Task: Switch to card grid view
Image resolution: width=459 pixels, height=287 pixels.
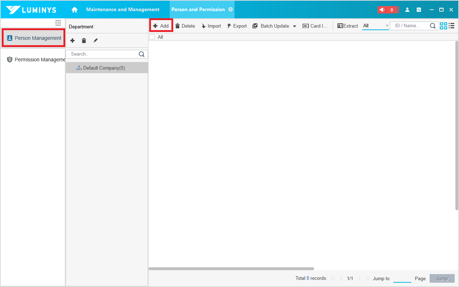Action: coord(444,26)
